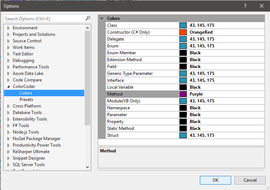Expand the ReSharper Ultimate node
This screenshot has height=190, width=270.
tap(8, 152)
